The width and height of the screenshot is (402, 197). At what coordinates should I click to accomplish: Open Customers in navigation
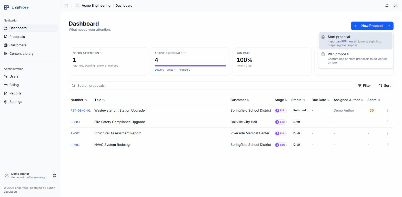click(x=30, y=45)
